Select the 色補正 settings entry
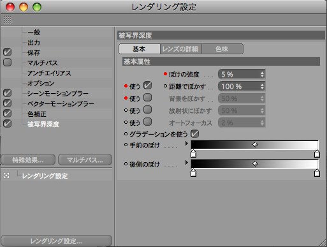 [36, 114]
